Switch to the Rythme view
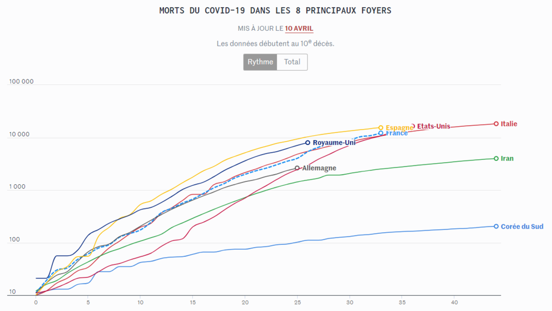 pos(260,62)
